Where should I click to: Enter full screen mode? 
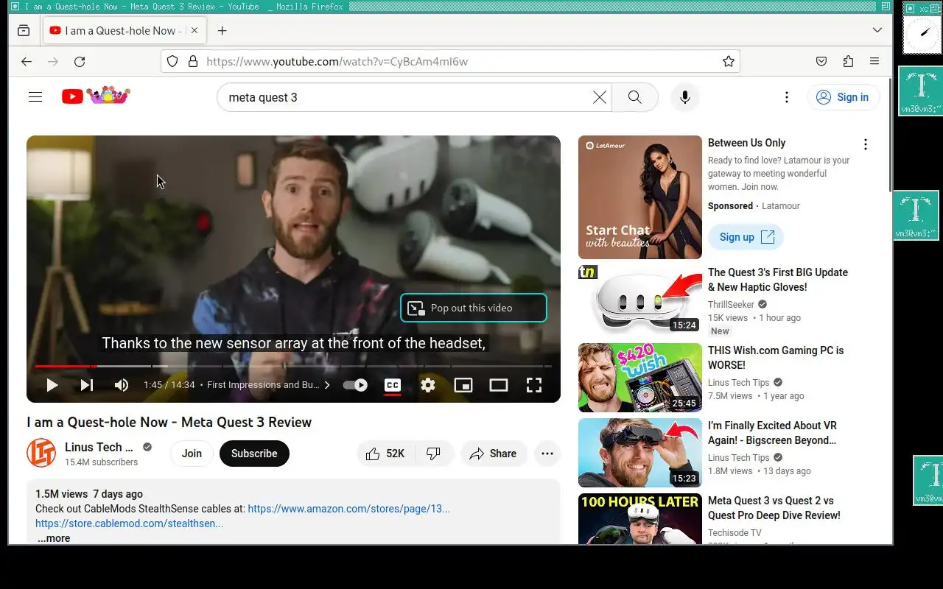tap(534, 385)
